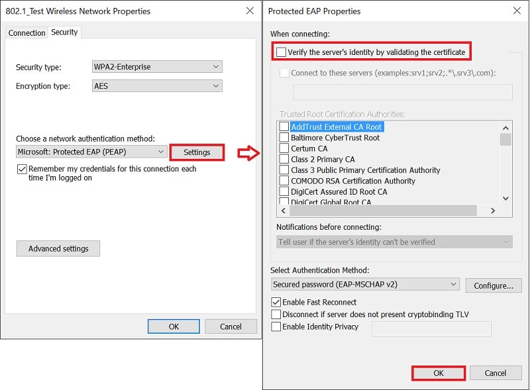Open the Security type dropdown
Viewport: 530px width, 390px height.
click(157, 67)
